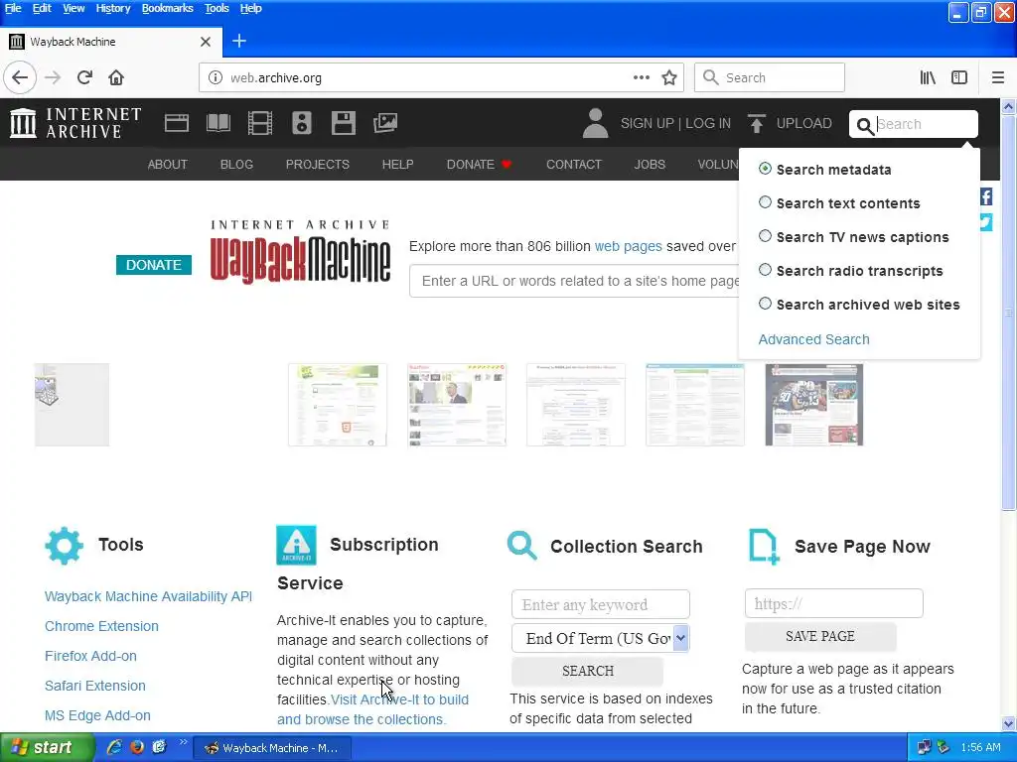Open the Chrome Extension link

pos(101,626)
